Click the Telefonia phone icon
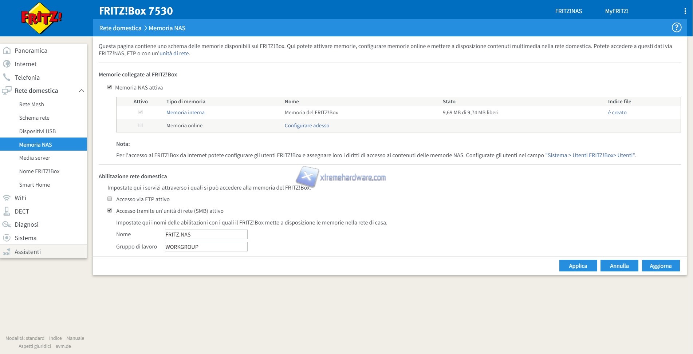The image size is (693, 354). point(7,77)
